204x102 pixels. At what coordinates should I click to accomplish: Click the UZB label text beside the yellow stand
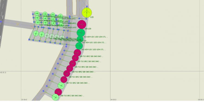92,17
